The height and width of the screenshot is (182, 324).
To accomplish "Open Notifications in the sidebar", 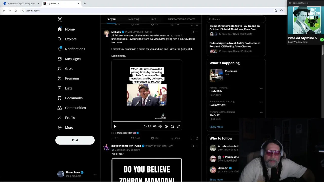I will tap(71, 49).
